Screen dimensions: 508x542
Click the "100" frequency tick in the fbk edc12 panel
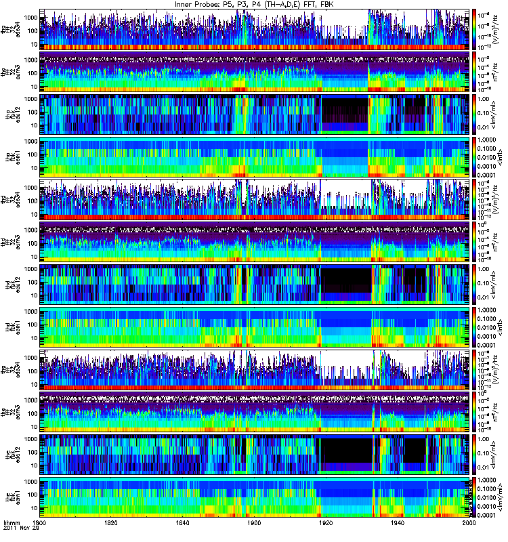pyautogui.click(x=32, y=452)
